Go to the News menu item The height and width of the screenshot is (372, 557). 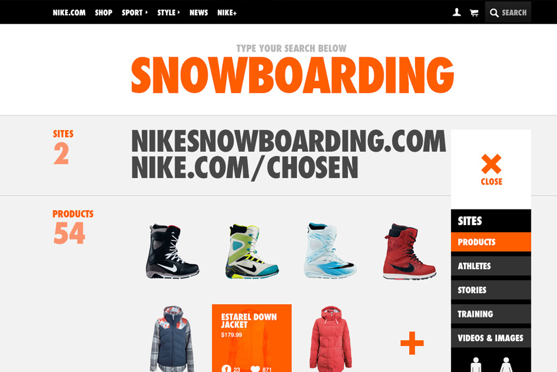pyautogui.click(x=198, y=12)
